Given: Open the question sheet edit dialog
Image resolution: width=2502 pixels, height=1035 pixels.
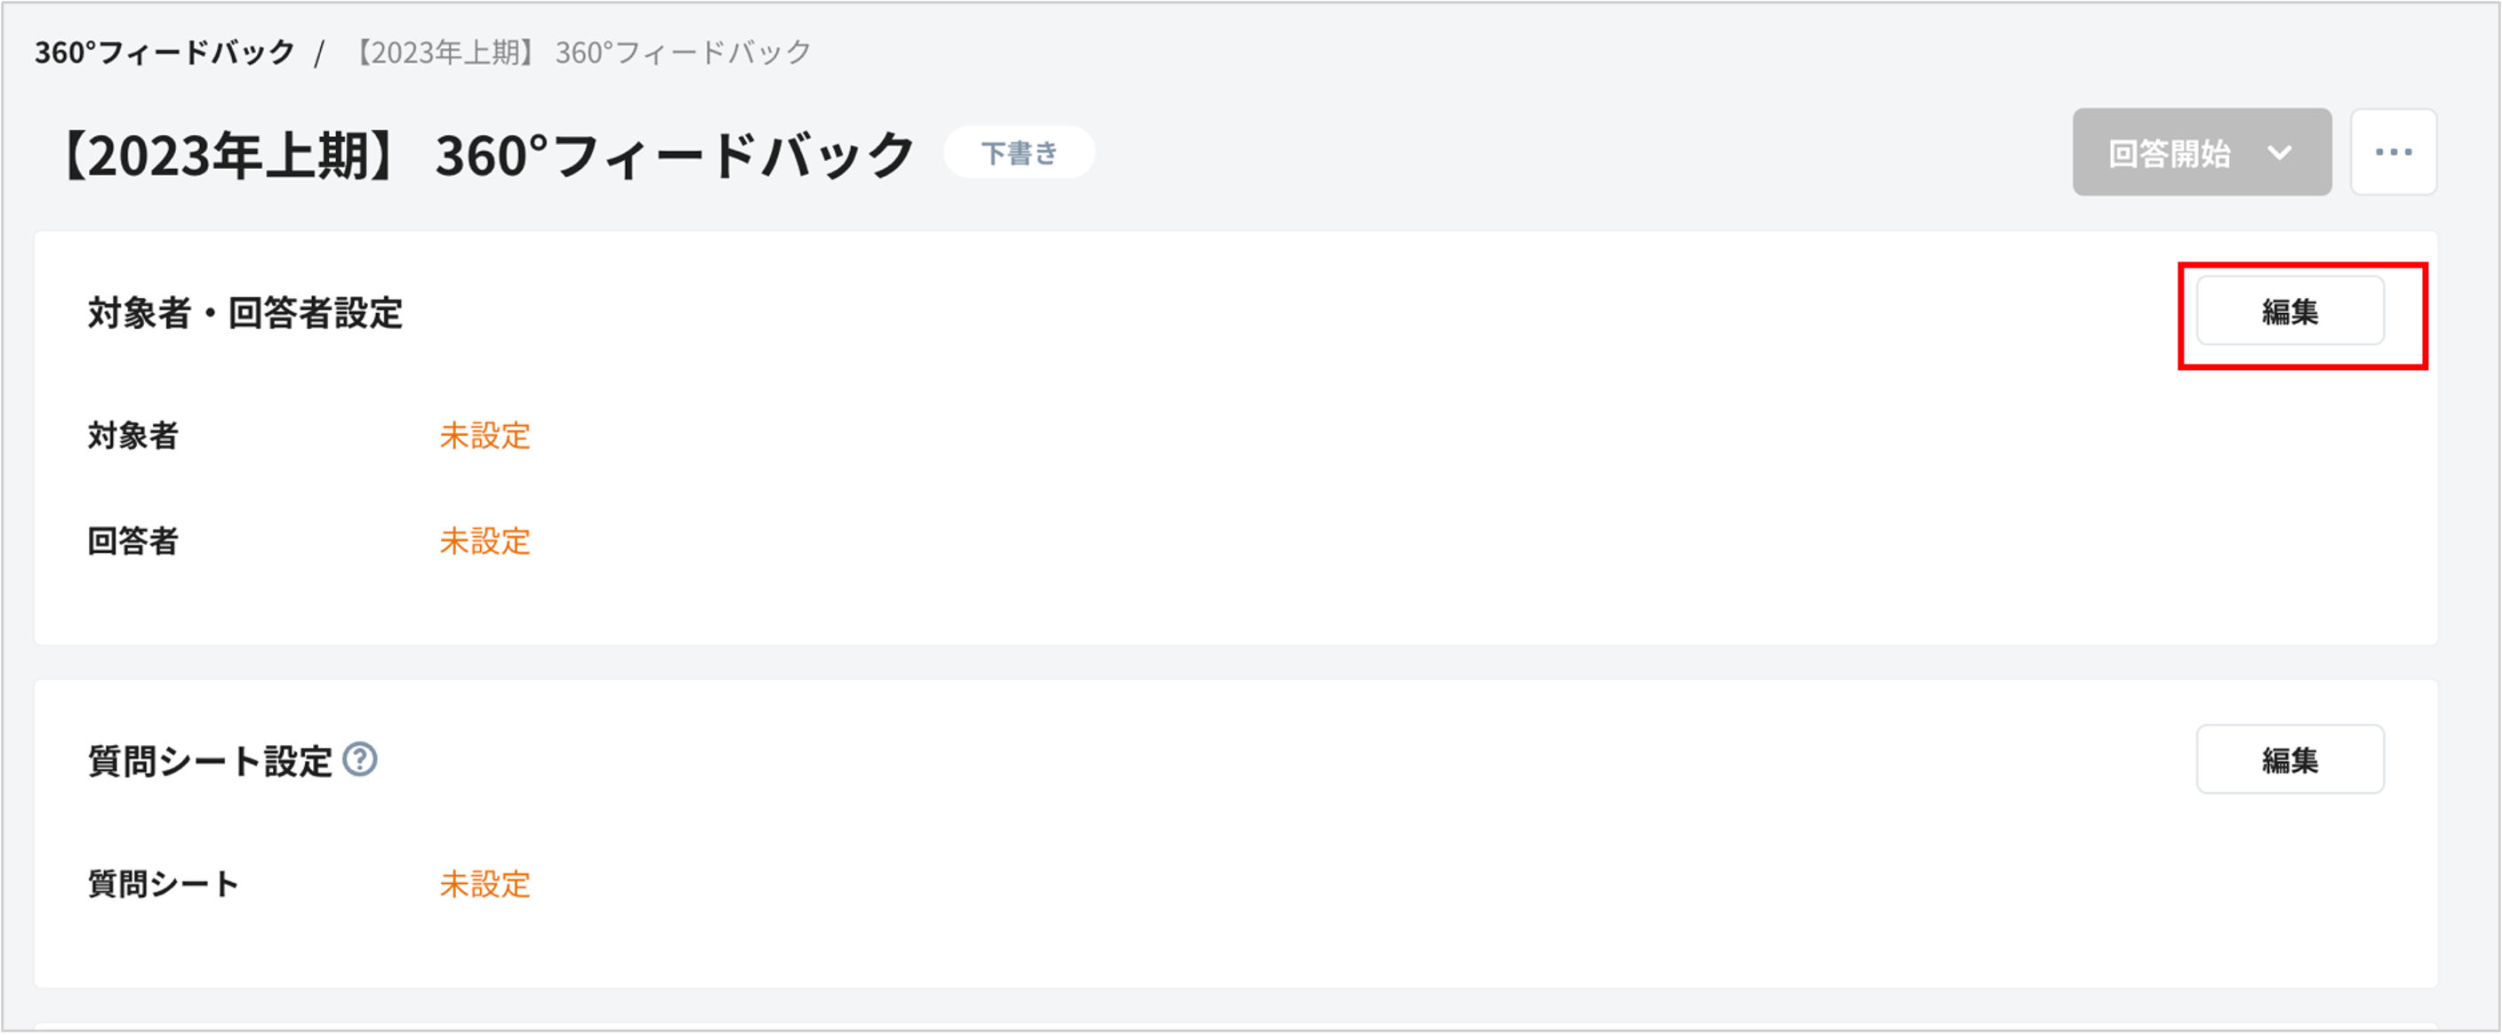Looking at the screenshot, I should point(2289,760).
